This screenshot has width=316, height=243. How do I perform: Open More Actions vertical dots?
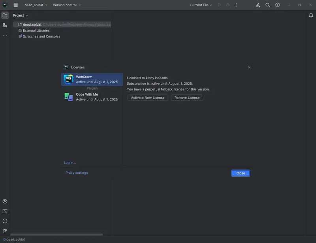236,5
